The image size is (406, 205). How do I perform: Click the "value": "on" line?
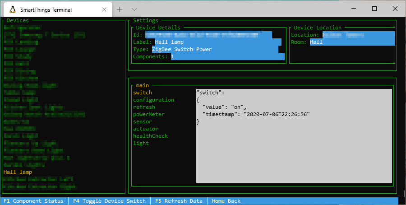click(224, 107)
